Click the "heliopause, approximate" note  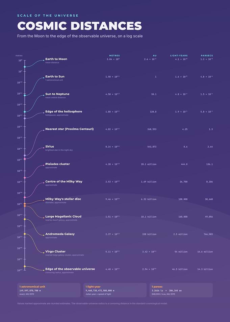[x=57, y=115]
